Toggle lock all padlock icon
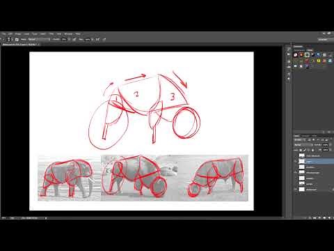This screenshot has height=251, width=334. pyautogui.click(x=312, y=150)
